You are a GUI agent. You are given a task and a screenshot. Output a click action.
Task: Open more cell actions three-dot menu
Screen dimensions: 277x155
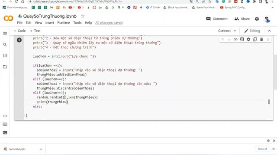click(268, 39)
